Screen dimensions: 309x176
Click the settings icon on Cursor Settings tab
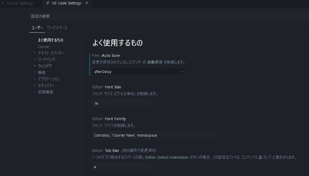[3, 3]
